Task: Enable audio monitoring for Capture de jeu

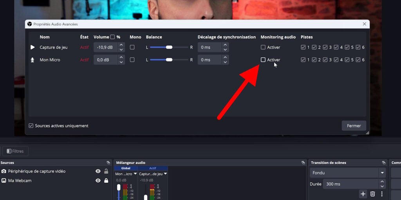Action: (263, 47)
